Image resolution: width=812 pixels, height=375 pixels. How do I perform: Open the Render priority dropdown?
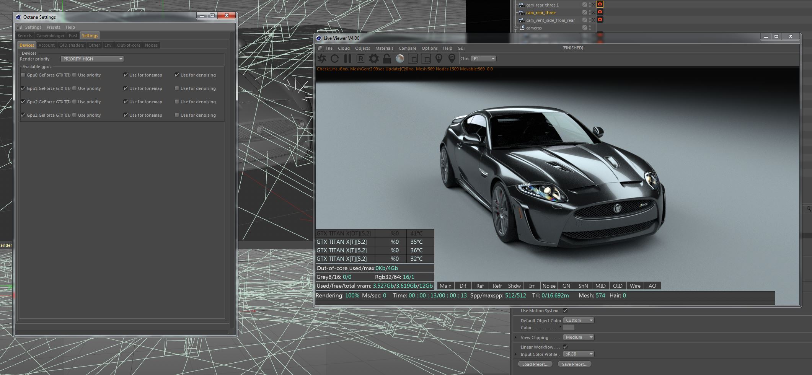pos(92,59)
